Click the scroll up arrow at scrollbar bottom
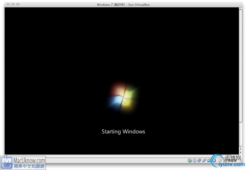Image resolution: width=247 pixels, height=170 pixels. 241,149
